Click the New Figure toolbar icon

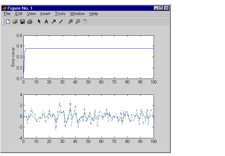(x=8, y=22)
